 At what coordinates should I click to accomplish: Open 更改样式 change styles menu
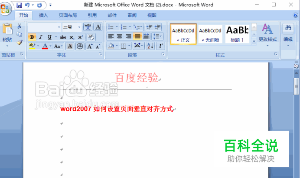pyautogui.click(x=267, y=34)
